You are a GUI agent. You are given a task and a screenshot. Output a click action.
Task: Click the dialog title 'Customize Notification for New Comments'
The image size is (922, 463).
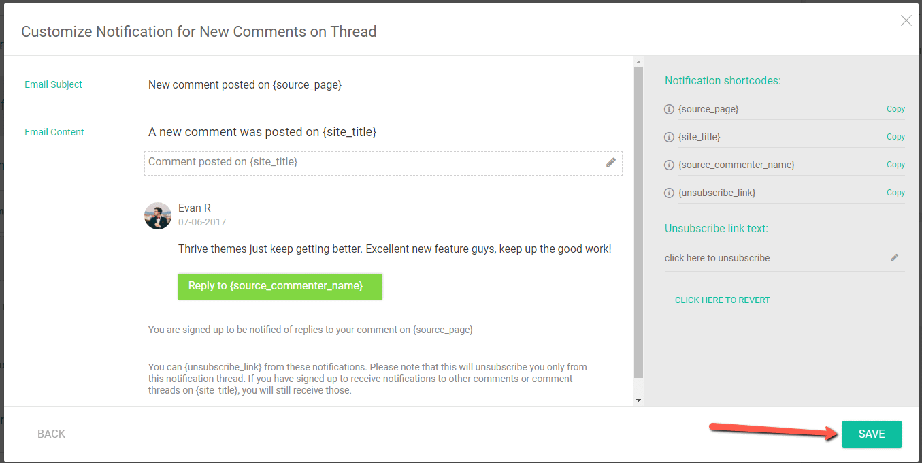coord(199,32)
